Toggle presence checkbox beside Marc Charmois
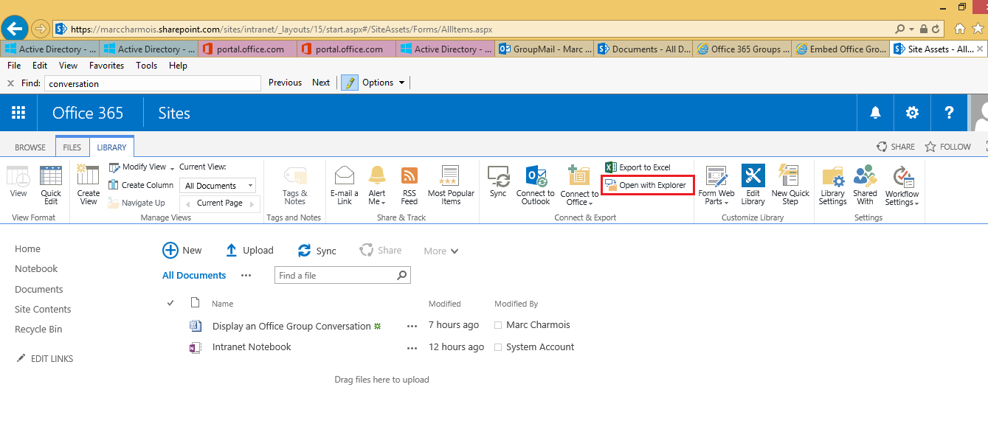The image size is (988, 446). [498, 325]
